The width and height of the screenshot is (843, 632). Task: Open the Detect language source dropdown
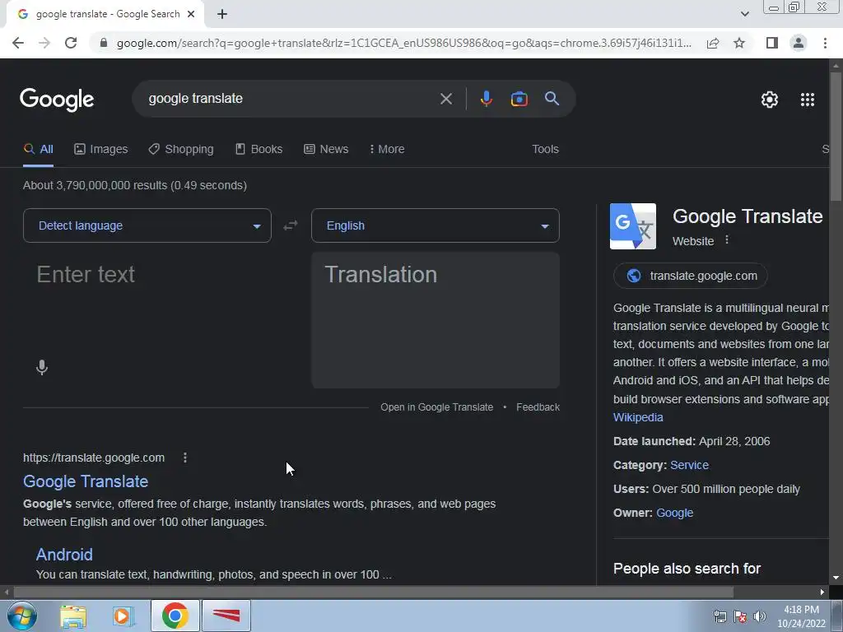tap(147, 225)
